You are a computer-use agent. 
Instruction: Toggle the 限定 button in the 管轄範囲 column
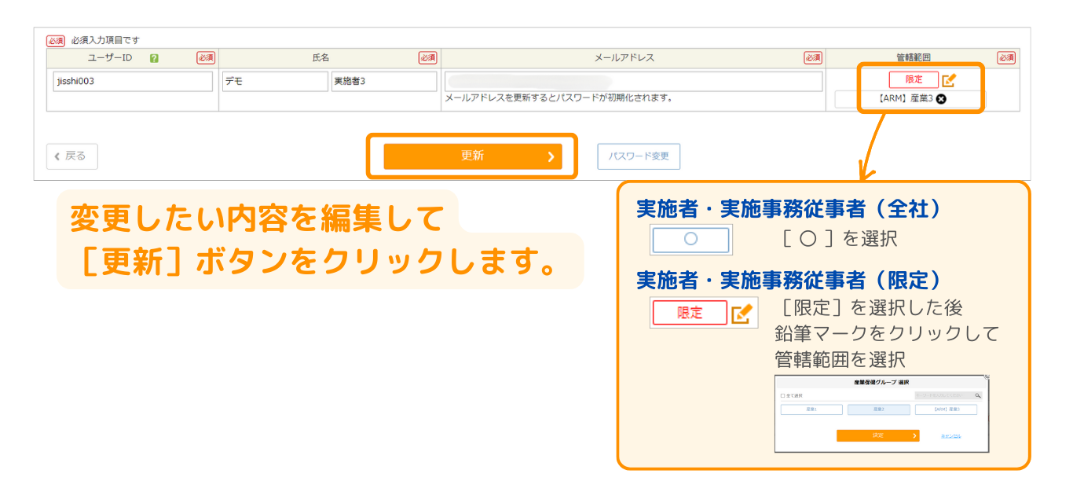pos(914,80)
